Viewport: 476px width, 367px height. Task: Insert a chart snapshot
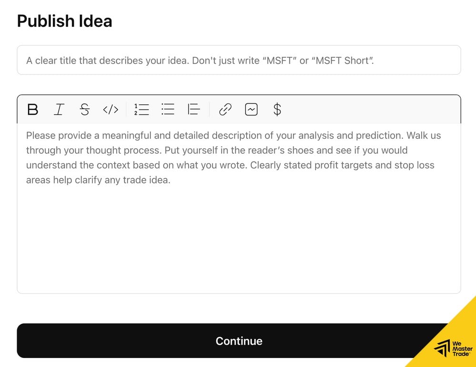pyautogui.click(x=251, y=110)
